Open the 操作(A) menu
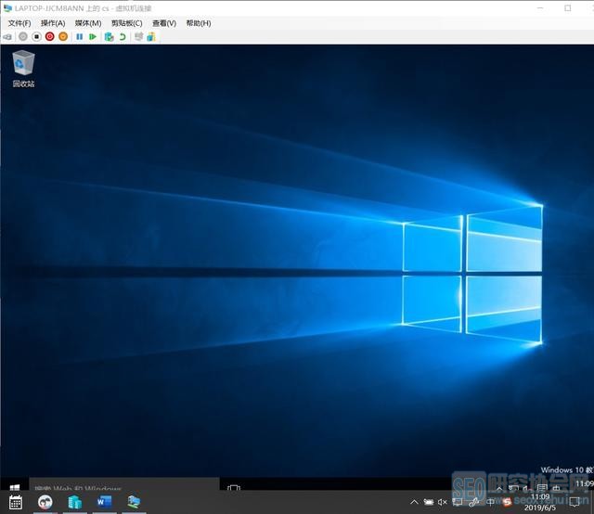Image resolution: width=594 pixels, height=514 pixels. pyautogui.click(x=53, y=23)
